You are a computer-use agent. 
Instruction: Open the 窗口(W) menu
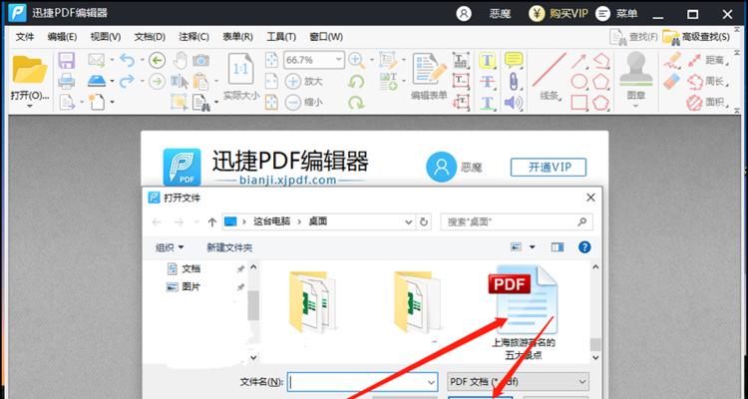(x=326, y=37)
